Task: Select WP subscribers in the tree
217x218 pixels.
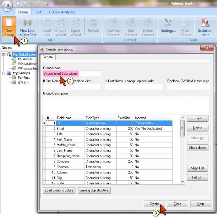Action: click(x=28, y=68)
